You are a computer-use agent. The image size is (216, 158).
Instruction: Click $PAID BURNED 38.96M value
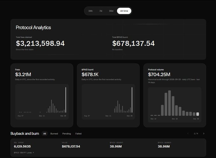point(164,147)
